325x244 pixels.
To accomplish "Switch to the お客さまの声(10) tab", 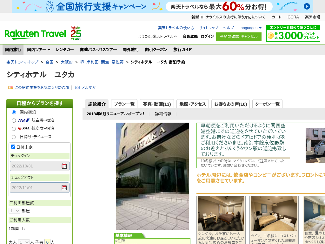I will [x=230, y=104].
